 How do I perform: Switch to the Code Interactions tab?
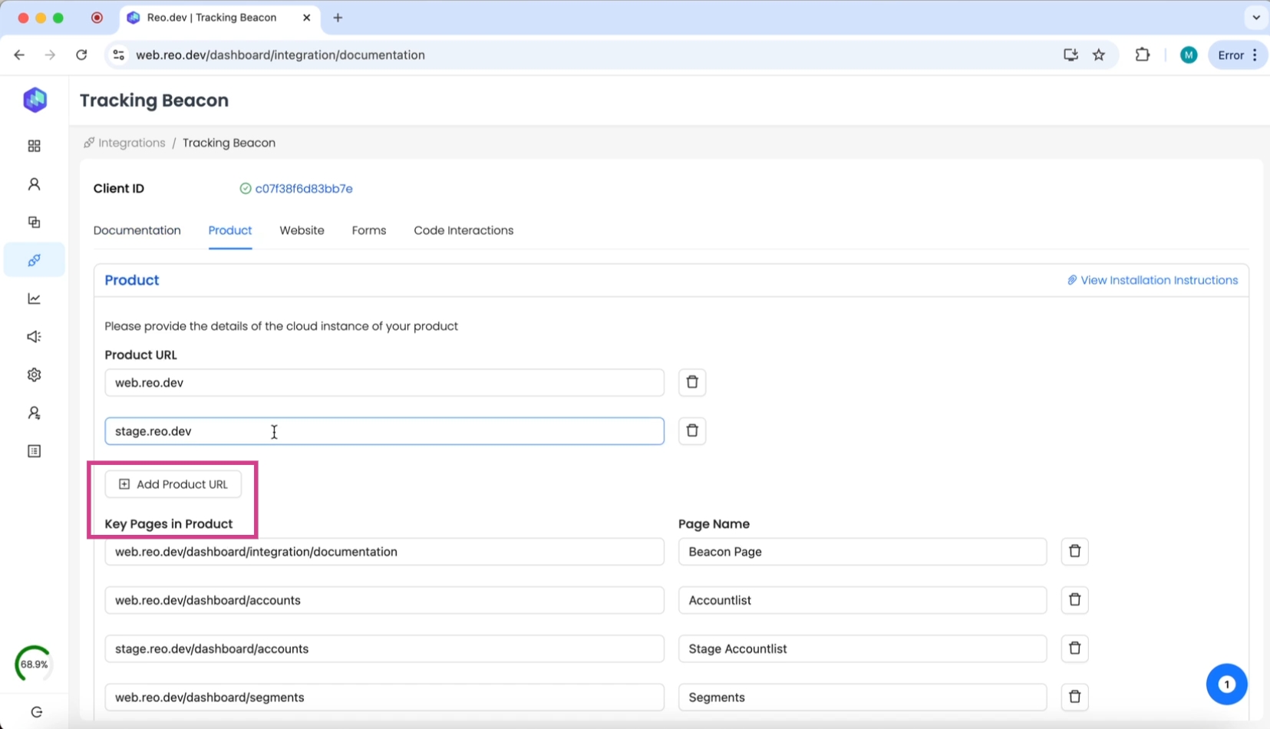463,230
